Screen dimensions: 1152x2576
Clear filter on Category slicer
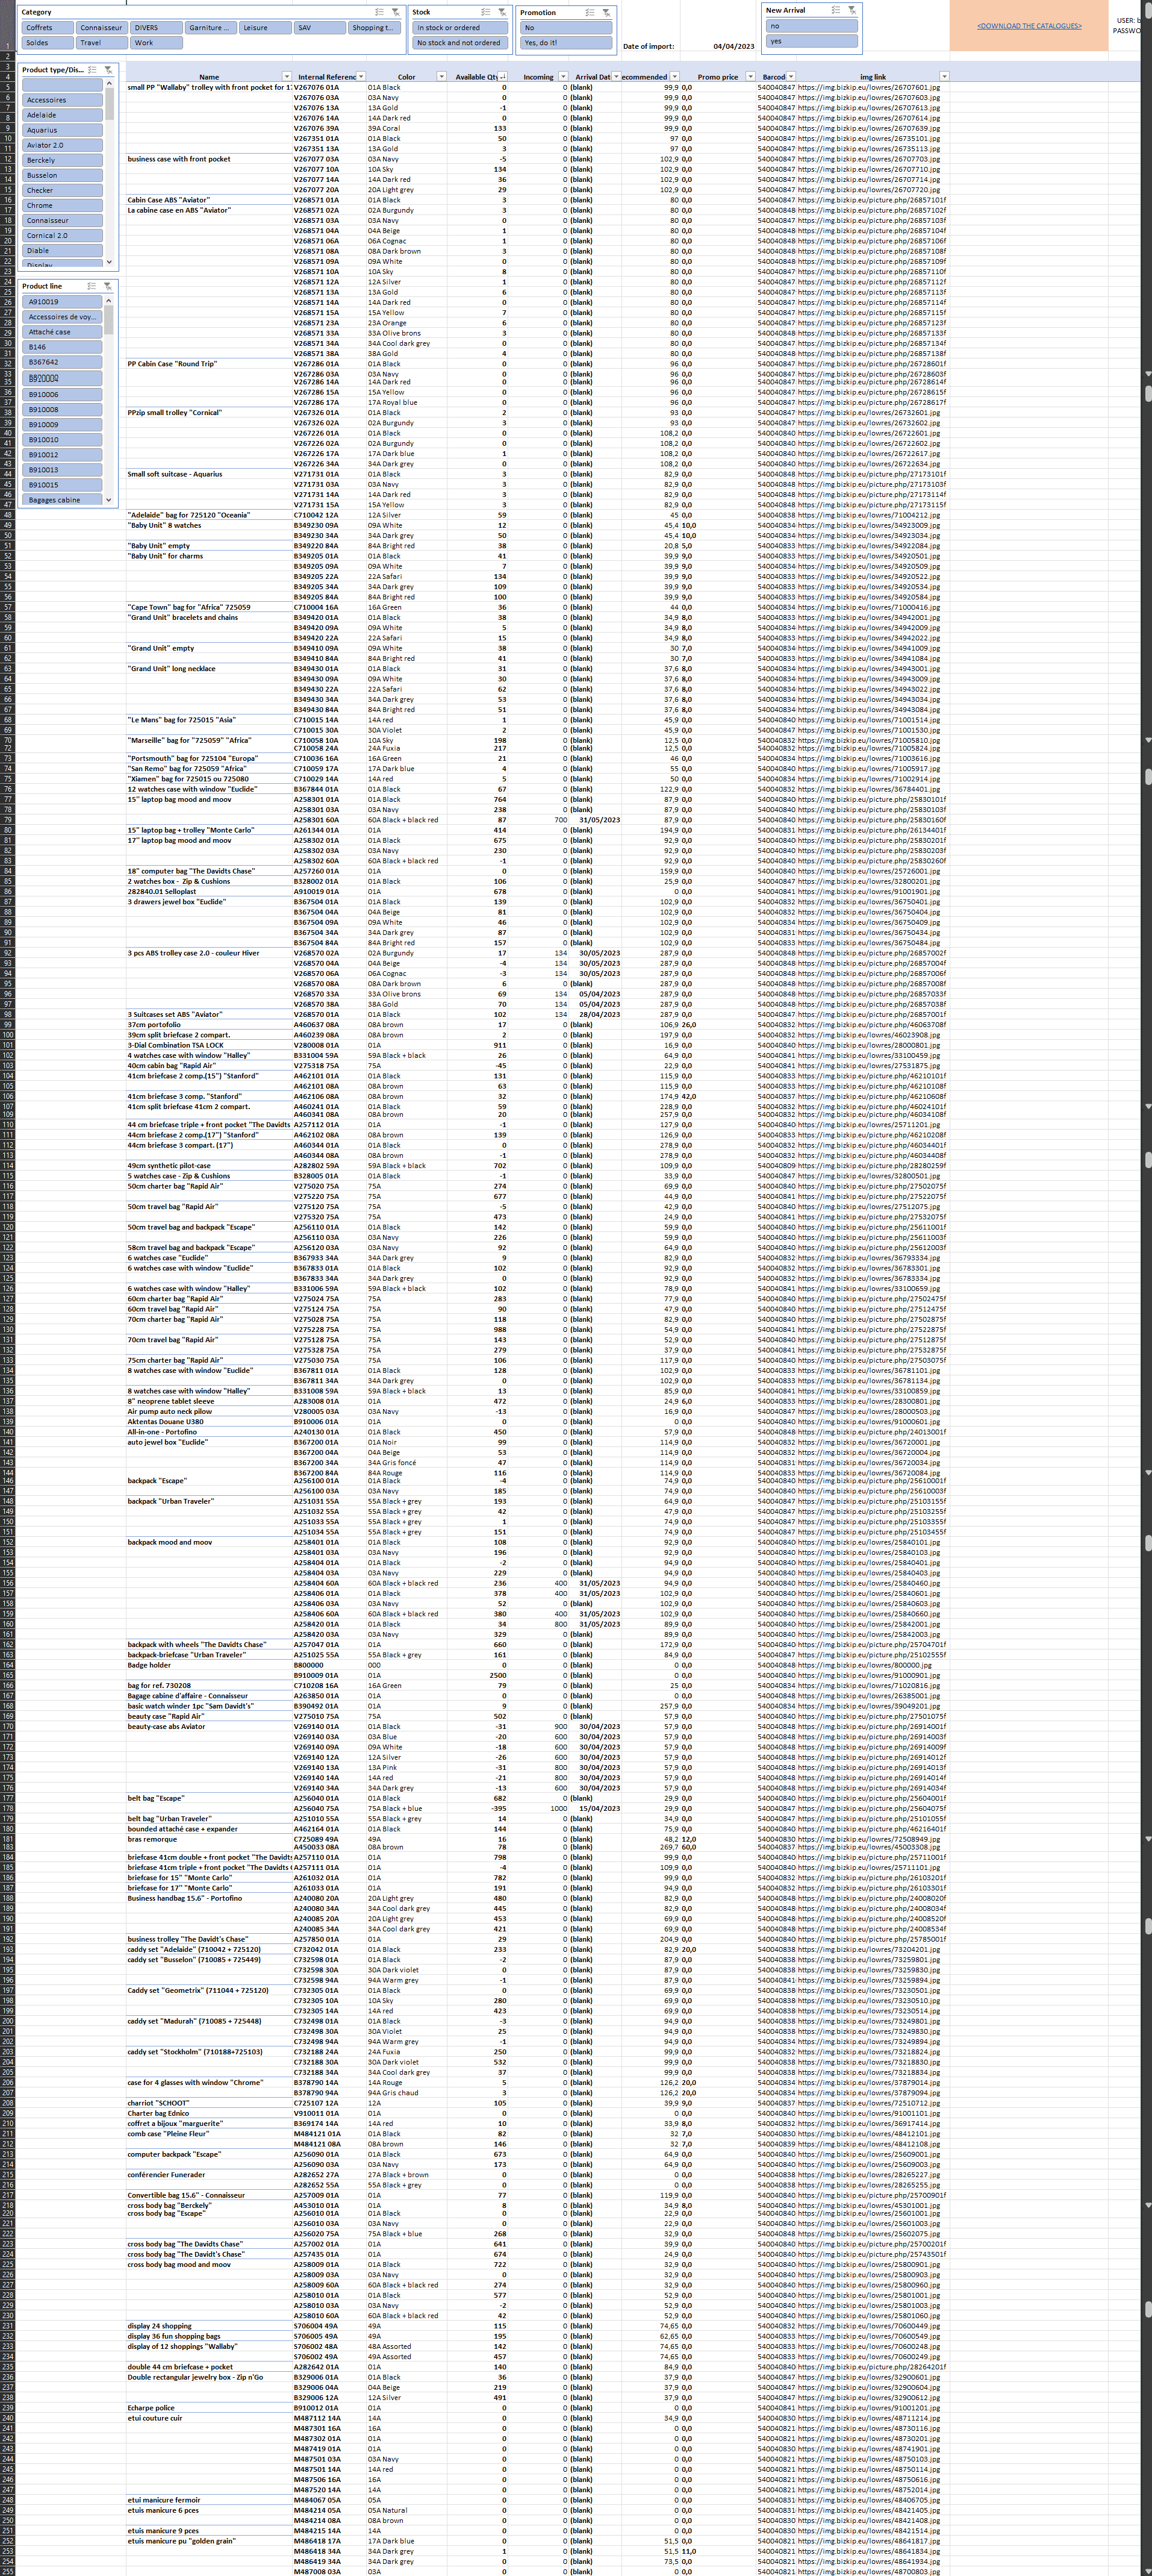(395, 12)
